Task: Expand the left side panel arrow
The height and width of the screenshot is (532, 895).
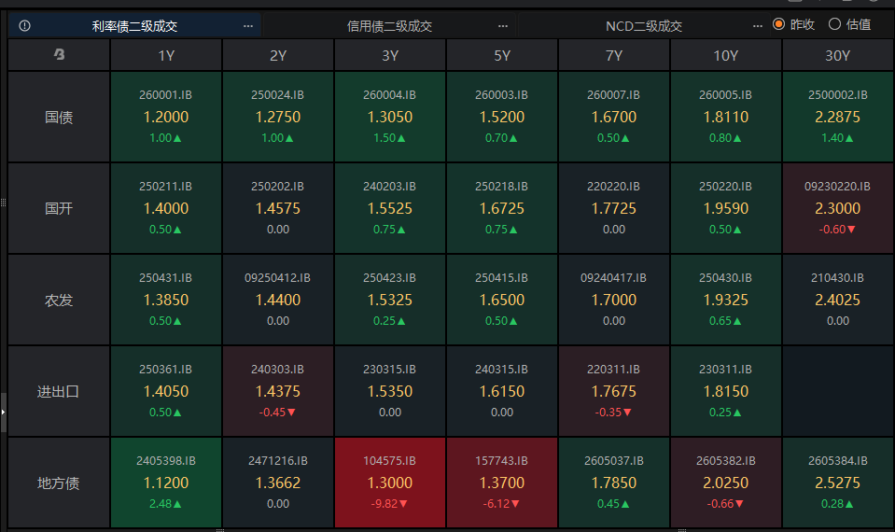Action: 3,410
